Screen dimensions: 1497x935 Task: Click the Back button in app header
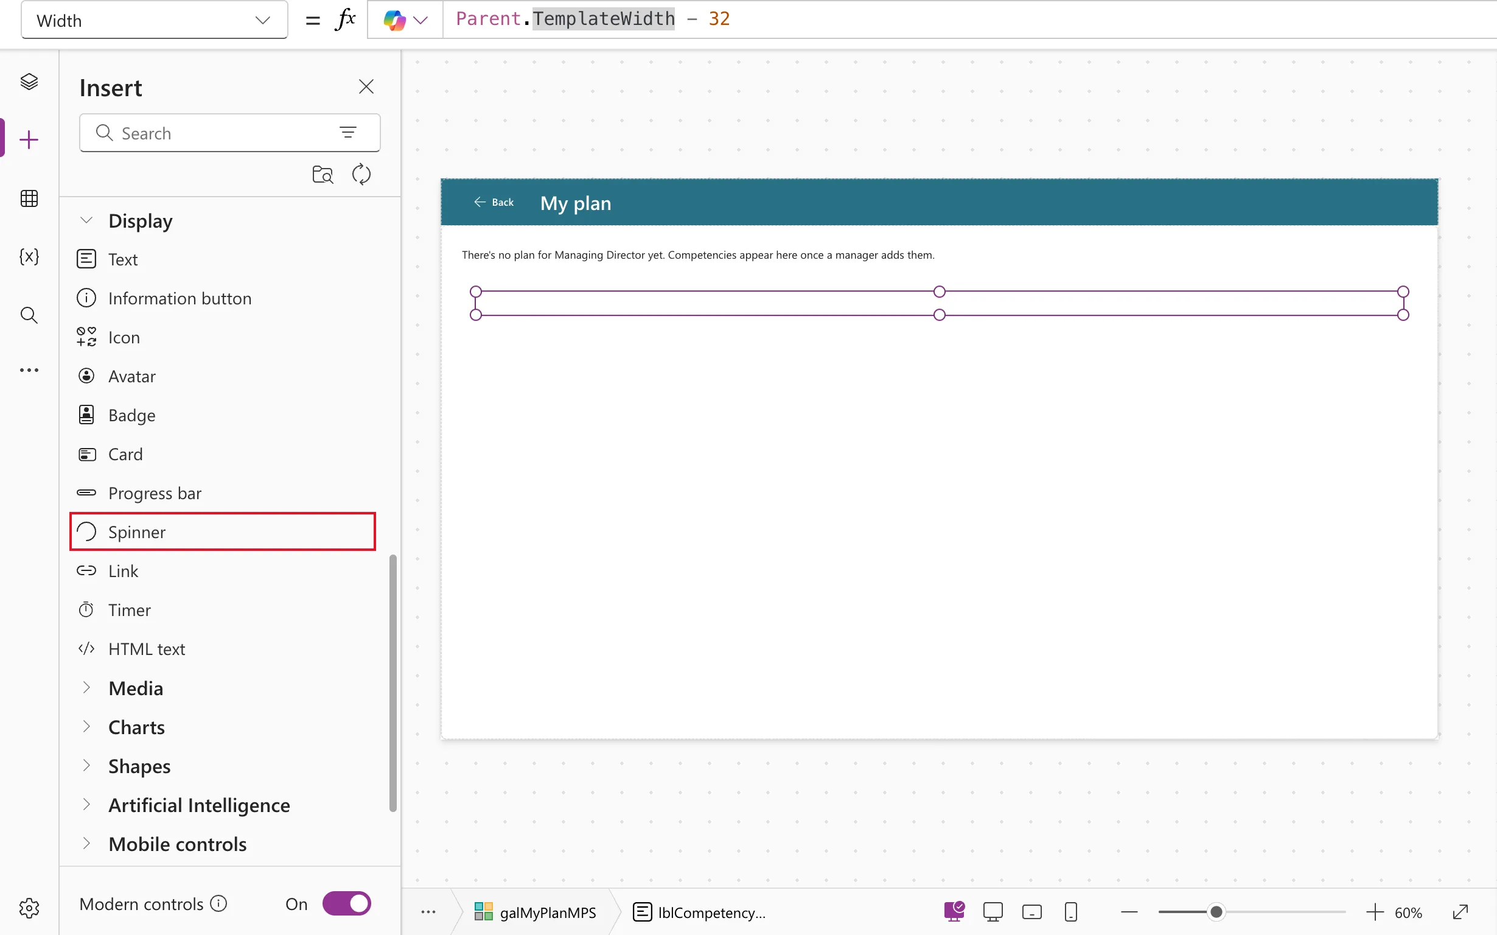pyautogui.click(x=494, y=202)
